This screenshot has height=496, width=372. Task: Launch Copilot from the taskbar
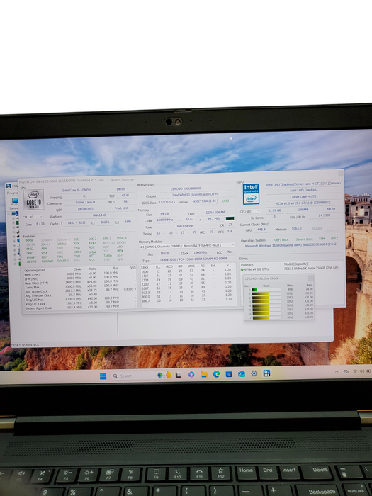(x=191, y=375)
